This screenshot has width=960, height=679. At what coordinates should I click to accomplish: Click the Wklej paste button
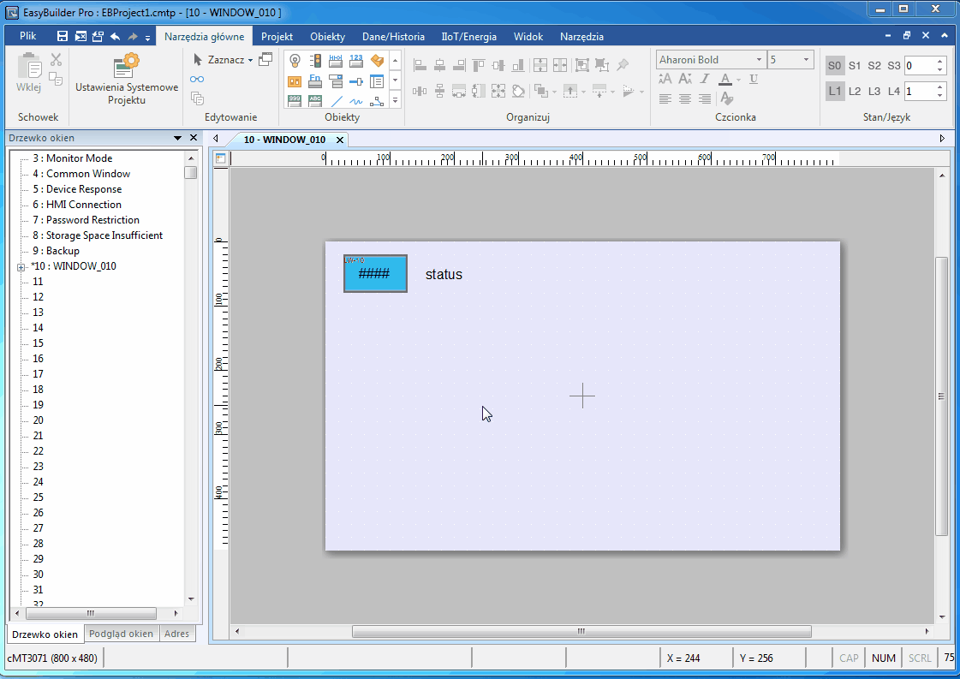click(29, 72)
